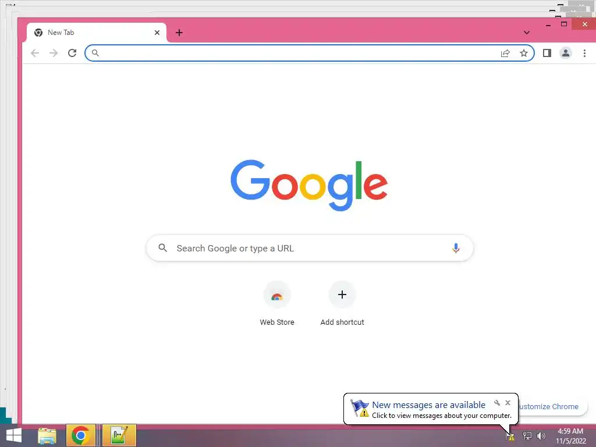
Task: Open the Chrome profile avatar
Action: click(x=566, y=53)
